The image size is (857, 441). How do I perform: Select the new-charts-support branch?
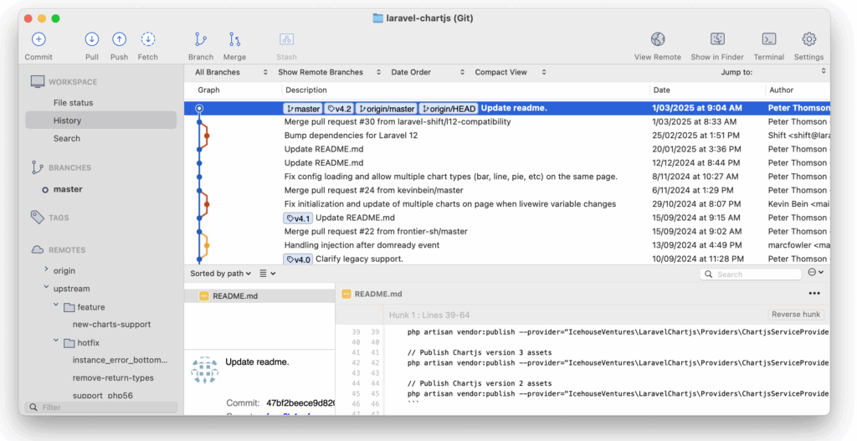111,324
